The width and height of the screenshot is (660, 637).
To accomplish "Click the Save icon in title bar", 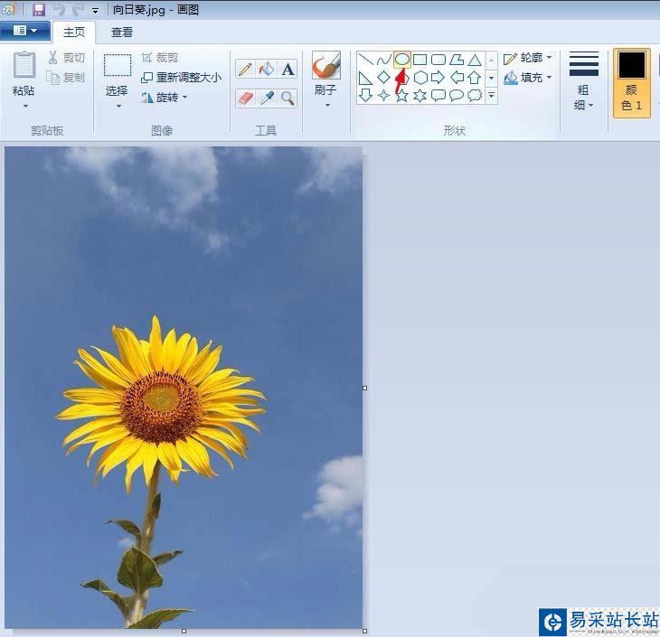I will [39, 10].
